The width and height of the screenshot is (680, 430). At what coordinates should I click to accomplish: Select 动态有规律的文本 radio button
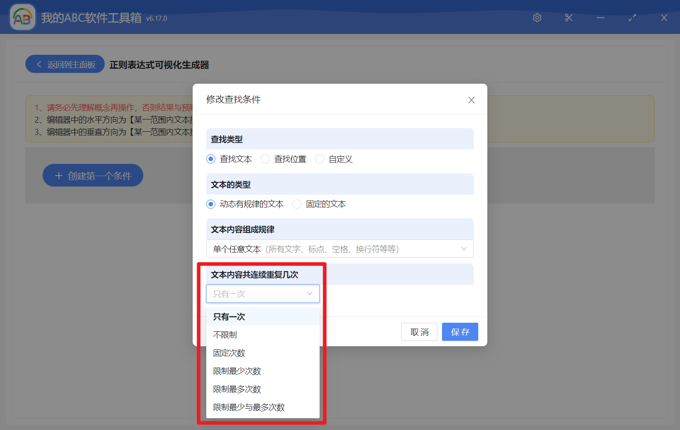click(x=211, y=204)
